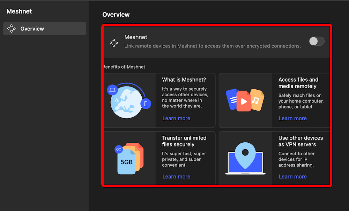This screenshot has height=211, width=349.
Task: Open Learn more under Use other devices as VPN servers
Action: [293, 176]
